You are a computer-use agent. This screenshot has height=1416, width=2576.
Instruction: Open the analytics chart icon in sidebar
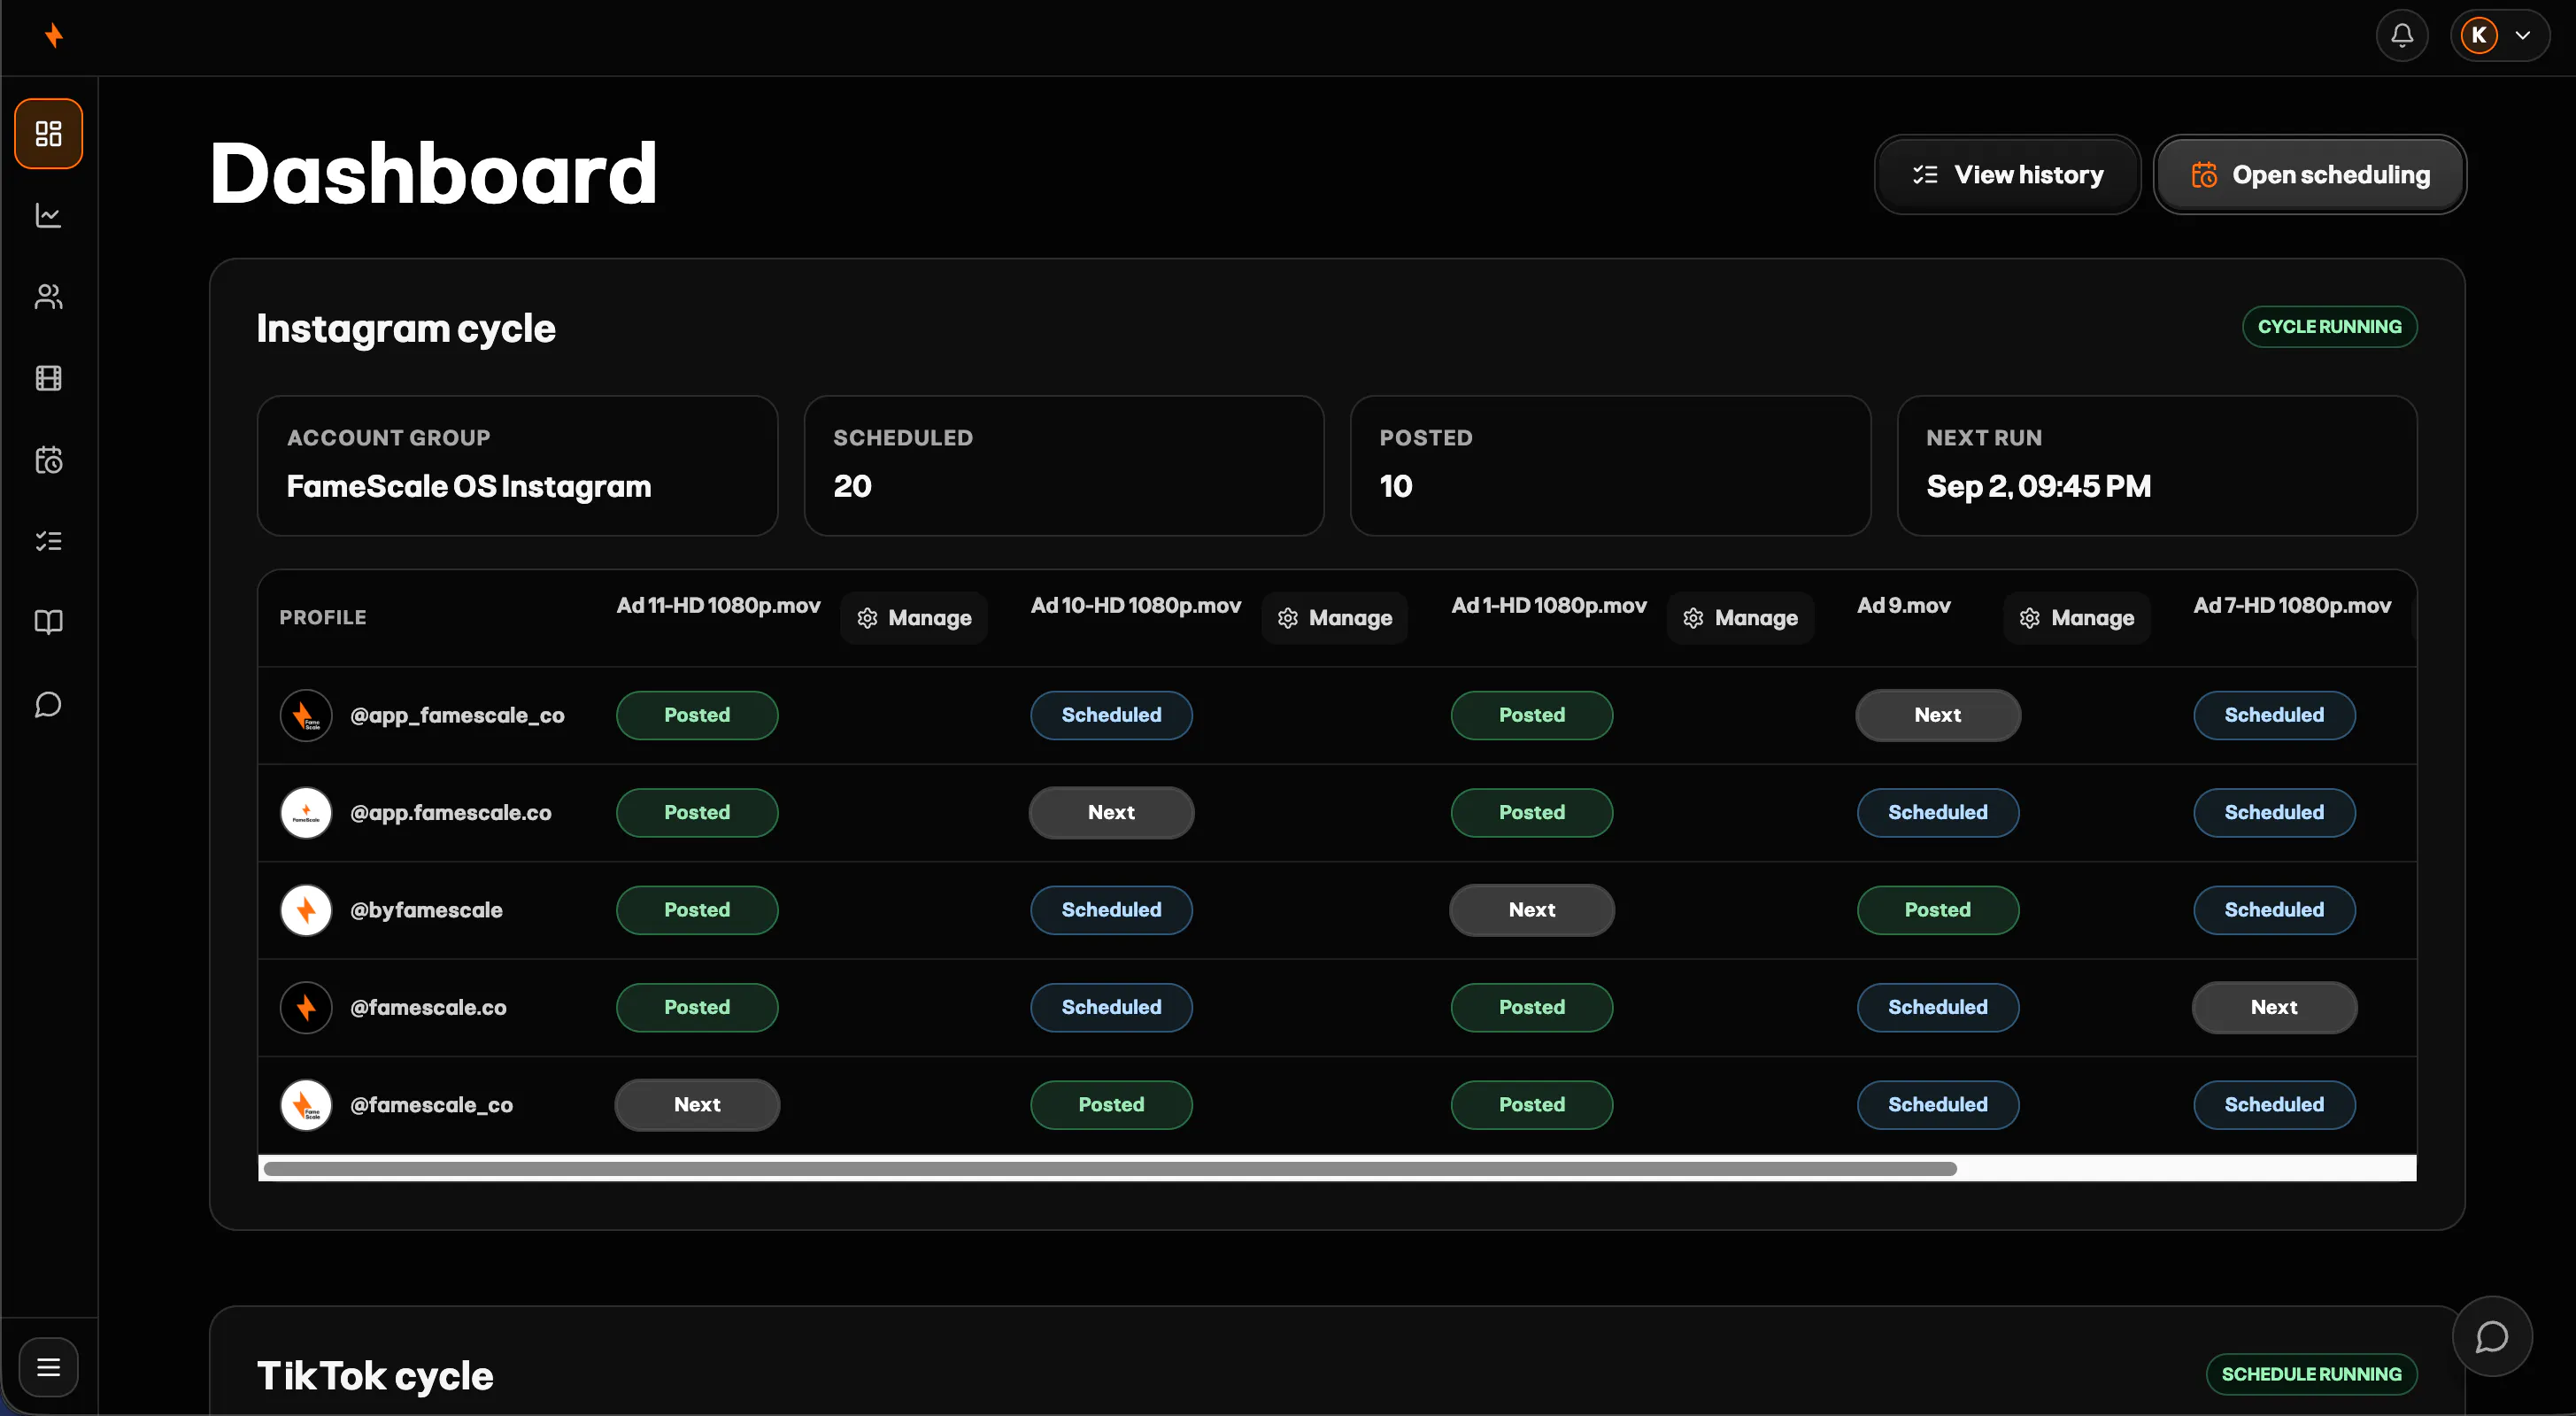pos(48,215)
